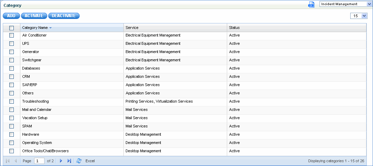The height and width of the screenshot is (166, 373).
Task: Click the Mail and Calendar category
Action: click(x=37, y=110)
